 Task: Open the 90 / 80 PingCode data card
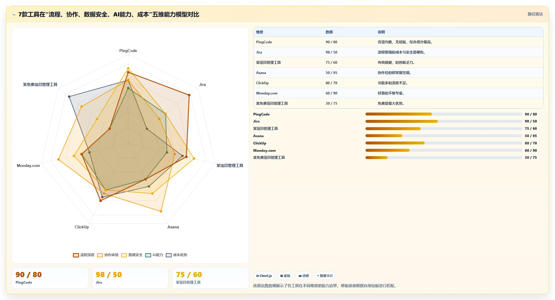click(50, 278)
